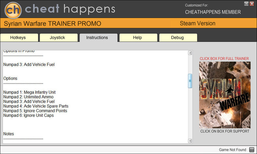
Task: Click 'Numpad 6: Ignore Unit Caps' line
Action: 29,115
